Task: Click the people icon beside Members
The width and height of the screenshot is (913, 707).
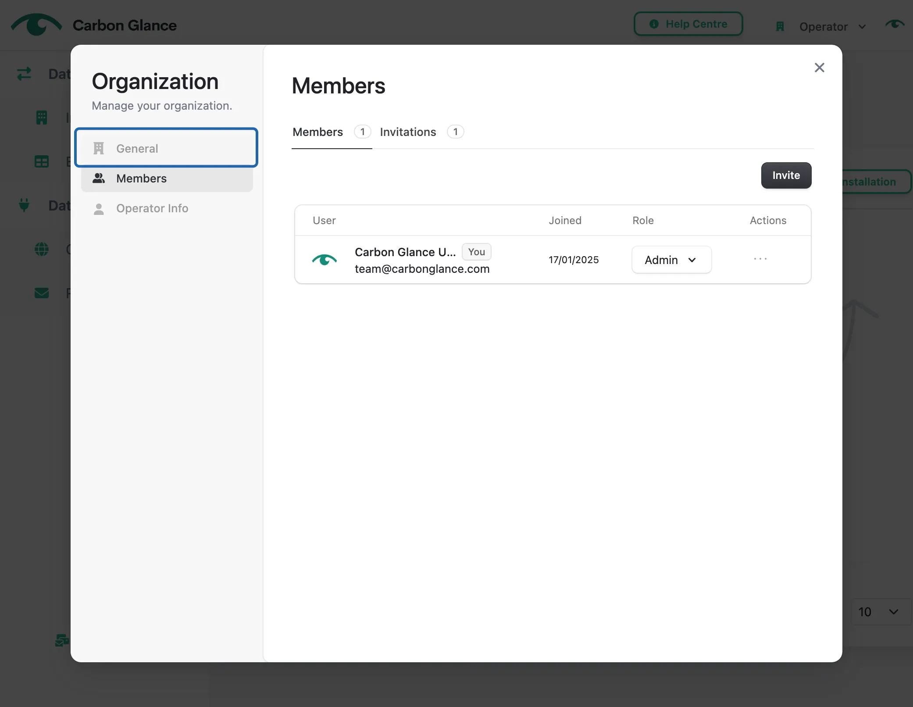Action: (99, 178)
